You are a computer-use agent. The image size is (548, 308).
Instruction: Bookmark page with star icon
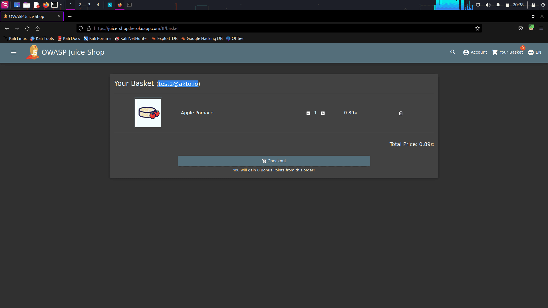pos(477,28)
